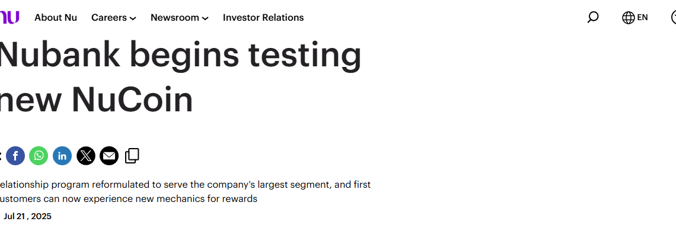Open the EN language selector
This screenshot has width=676, height=244.
(642, 18)
